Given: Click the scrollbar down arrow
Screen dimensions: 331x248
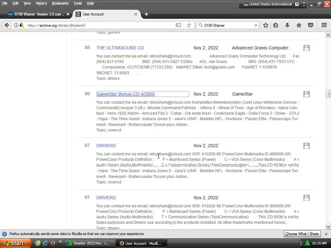Looking at the screenshot, I should click(x=328, y=227).
